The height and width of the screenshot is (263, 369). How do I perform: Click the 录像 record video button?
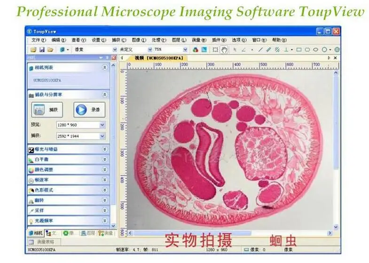point(89,110)
